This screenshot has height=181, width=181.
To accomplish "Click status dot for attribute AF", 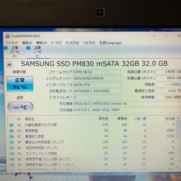I will click(12, 142).
